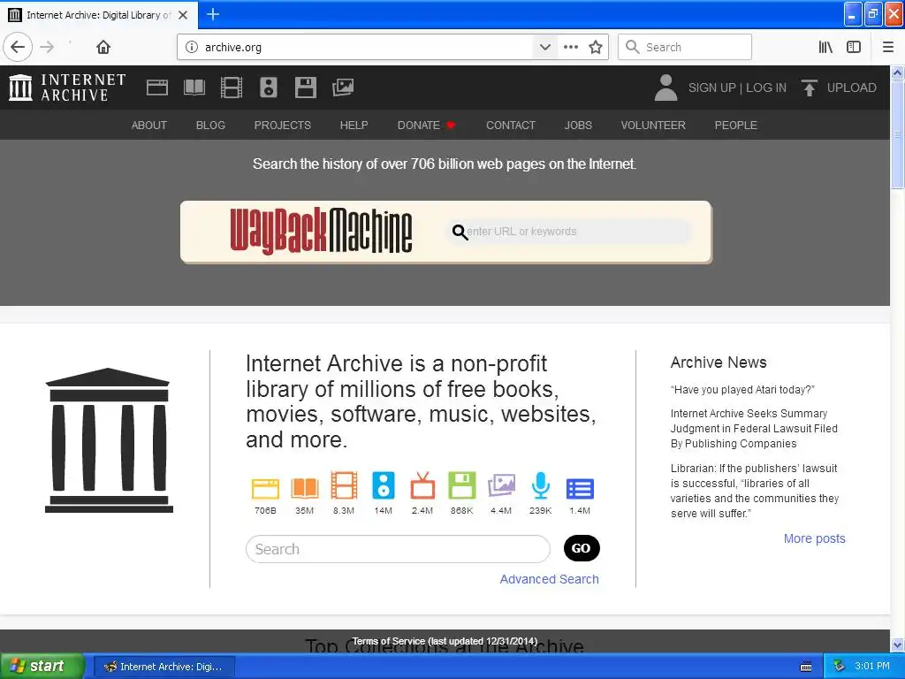The image size is (905, 679).
Task: Click the browser home icon
Action: tap(103, 47)
